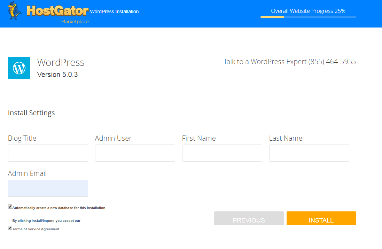Image resolution: width=382 pixels, height=249 pixels.
Task: Click the WordPress Installation header text
Action: pyautogui.click(x=114, y=11)
